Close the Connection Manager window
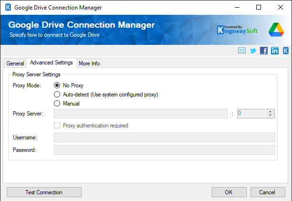Viewport: 292px width, 201px height. (x=280, y=8)
